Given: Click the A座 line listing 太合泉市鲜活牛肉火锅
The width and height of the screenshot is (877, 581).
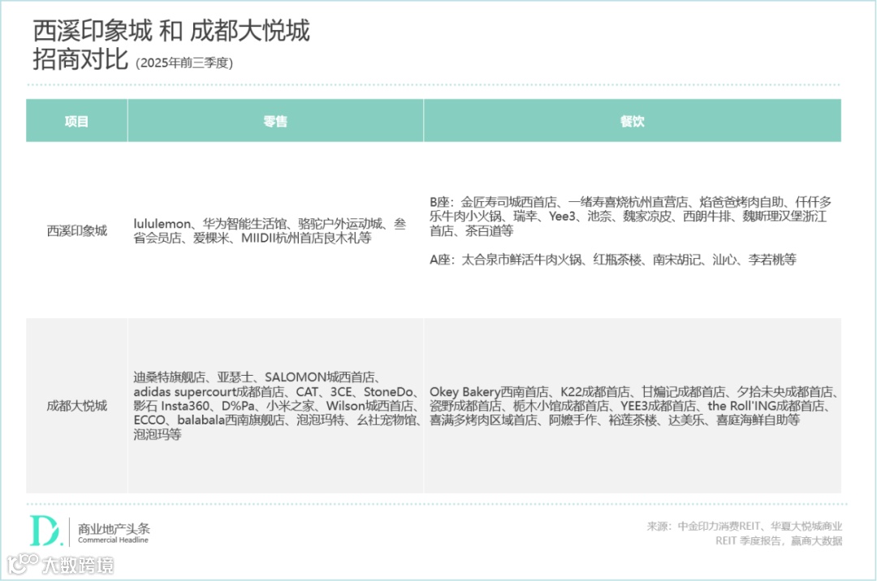Looking at the screenshot, I should click(612, 260).
